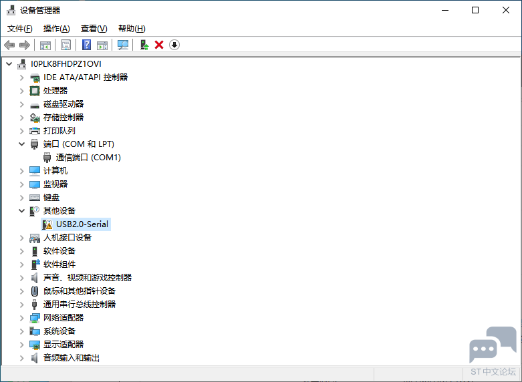Open the 查看(V) menu

click(x=94, y=29)
